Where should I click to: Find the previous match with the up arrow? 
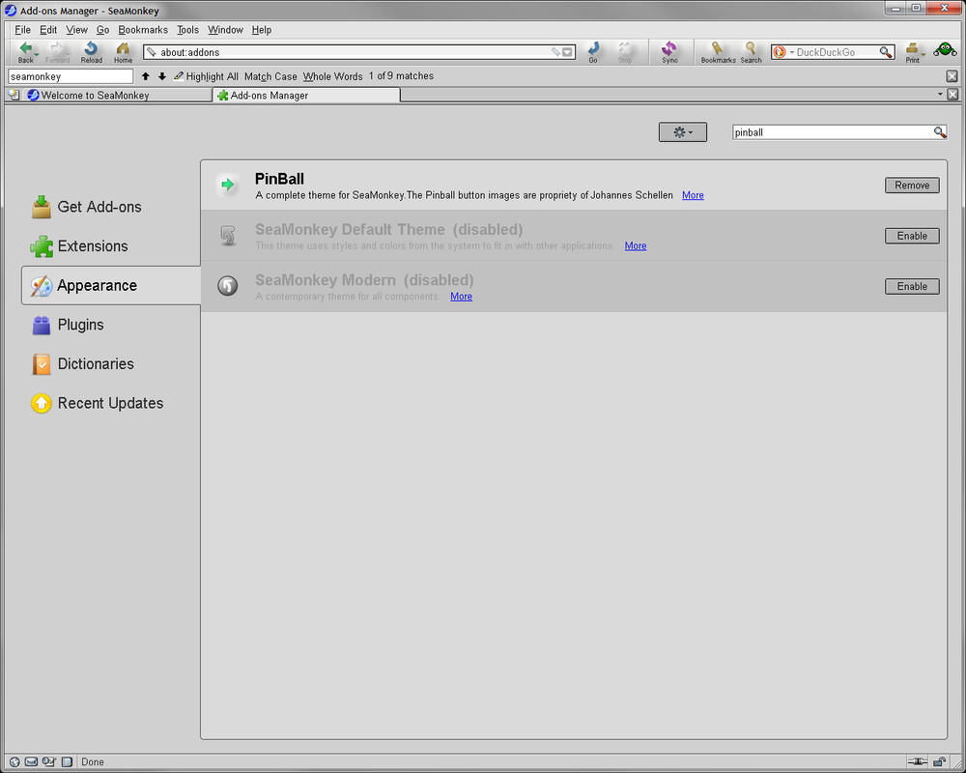tap(146, 76)
